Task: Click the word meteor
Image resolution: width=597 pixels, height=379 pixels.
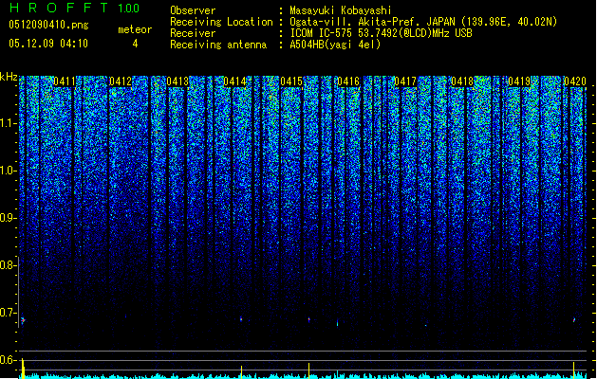Action: coord(135,29)
